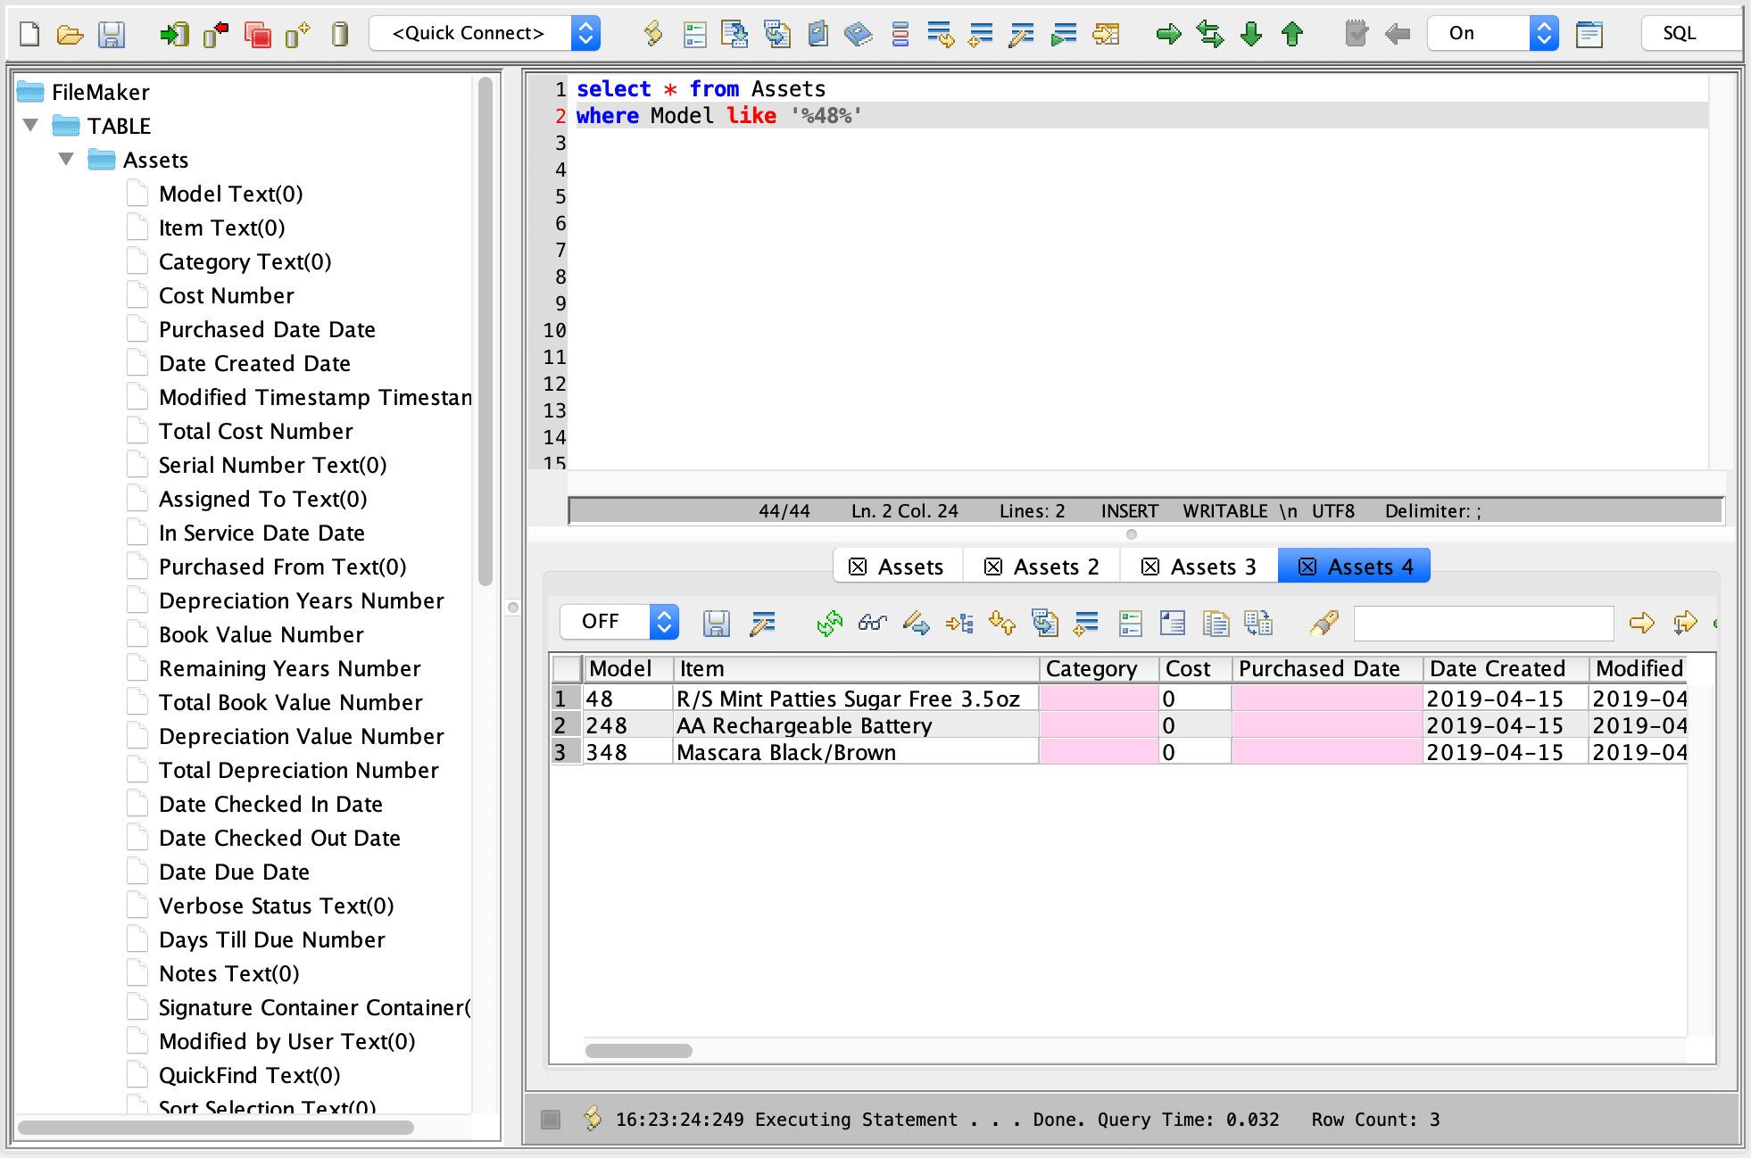Select the 'Cost Number' field in tree
This screenshot has height=1158, width=1751.
click(227, 295)
